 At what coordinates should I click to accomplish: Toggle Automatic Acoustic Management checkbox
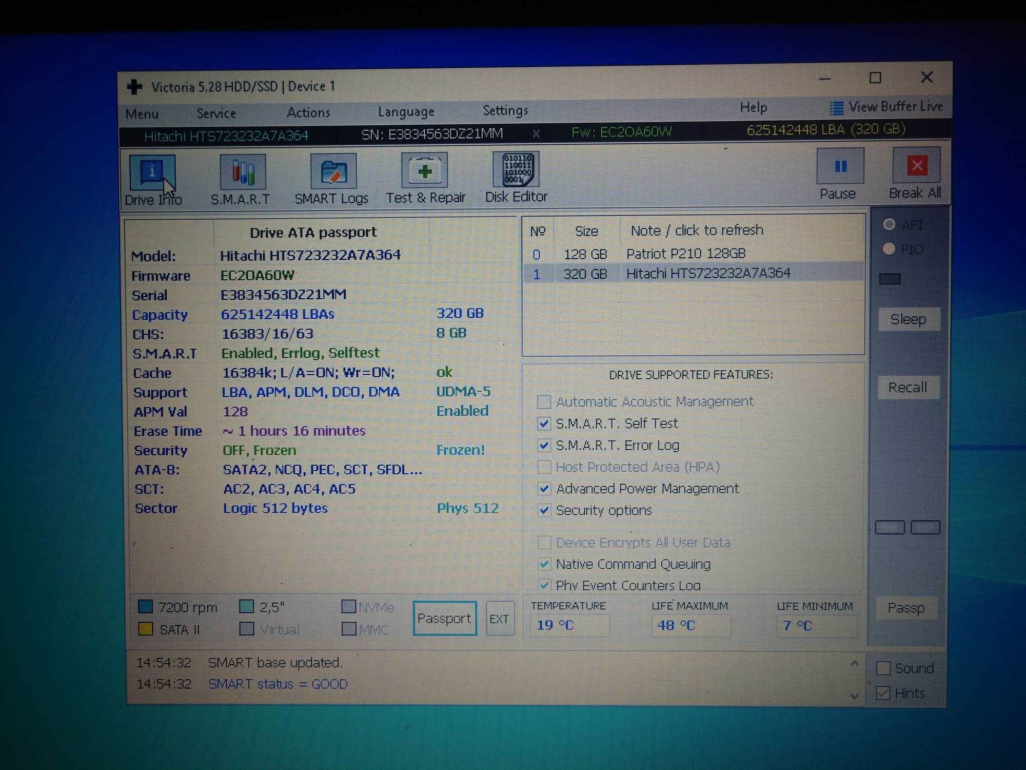pyautogui.click(x=544, y=401)
